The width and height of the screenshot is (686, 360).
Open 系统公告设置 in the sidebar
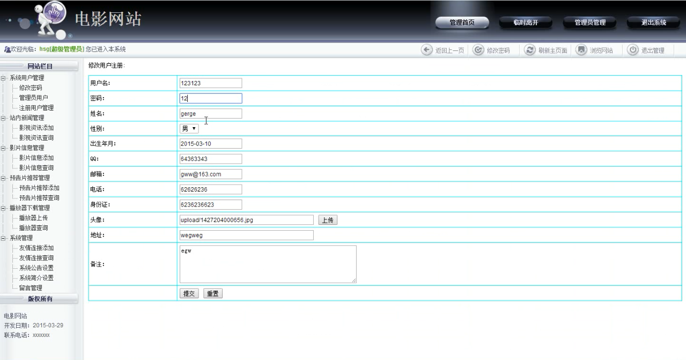(36, 268)
